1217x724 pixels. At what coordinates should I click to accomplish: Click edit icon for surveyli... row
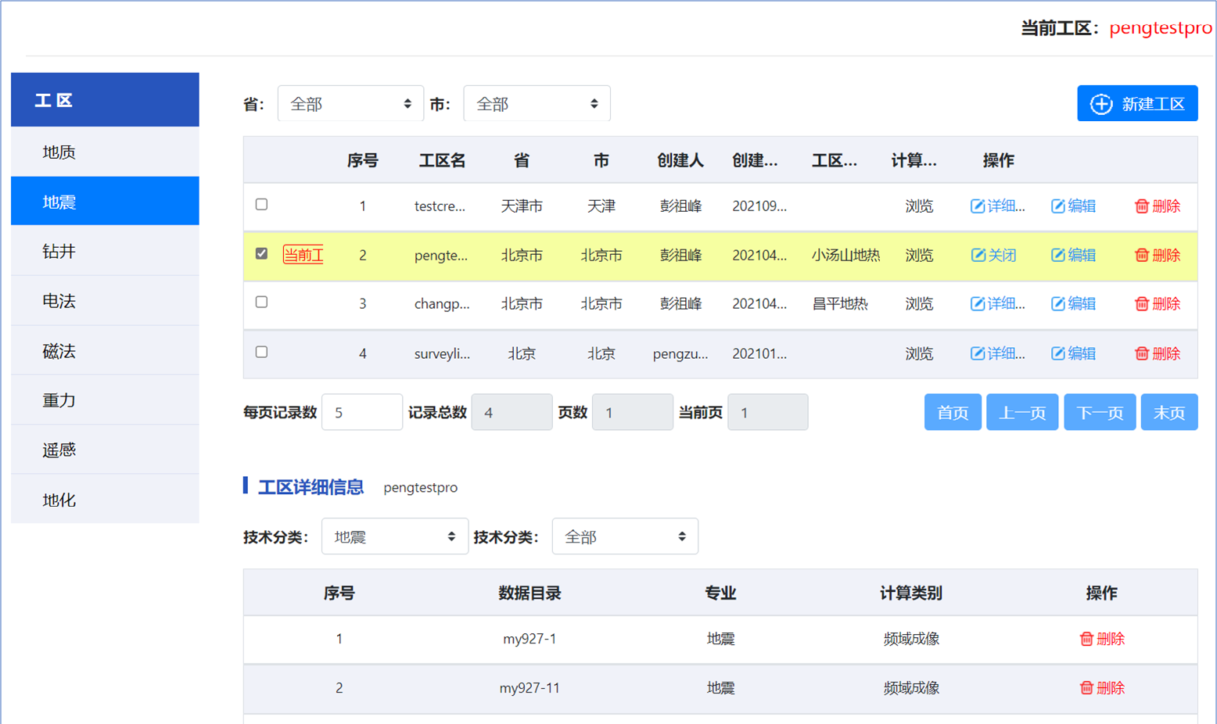click(x=1057, y=354)
